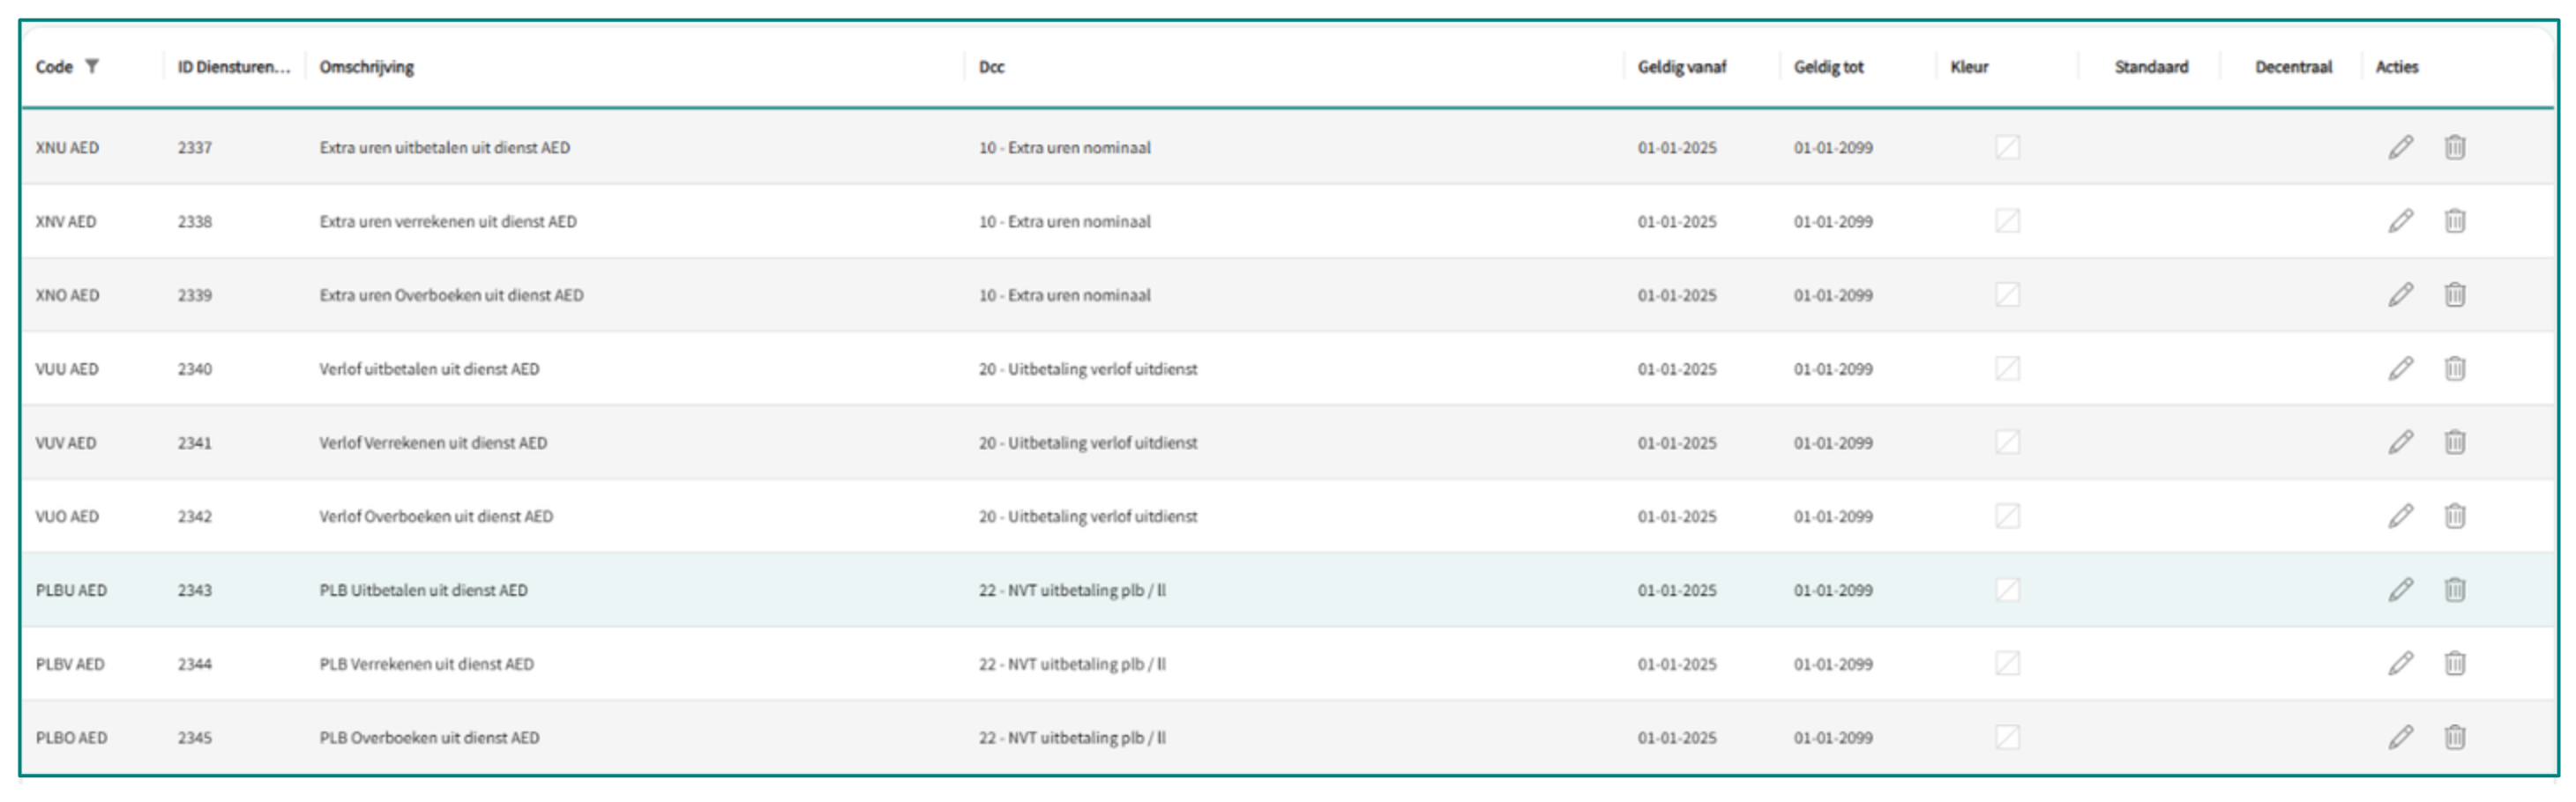Delete the VUU AED entry
This screenshot has height=802, width=2576.
[x=2454, y=369]
